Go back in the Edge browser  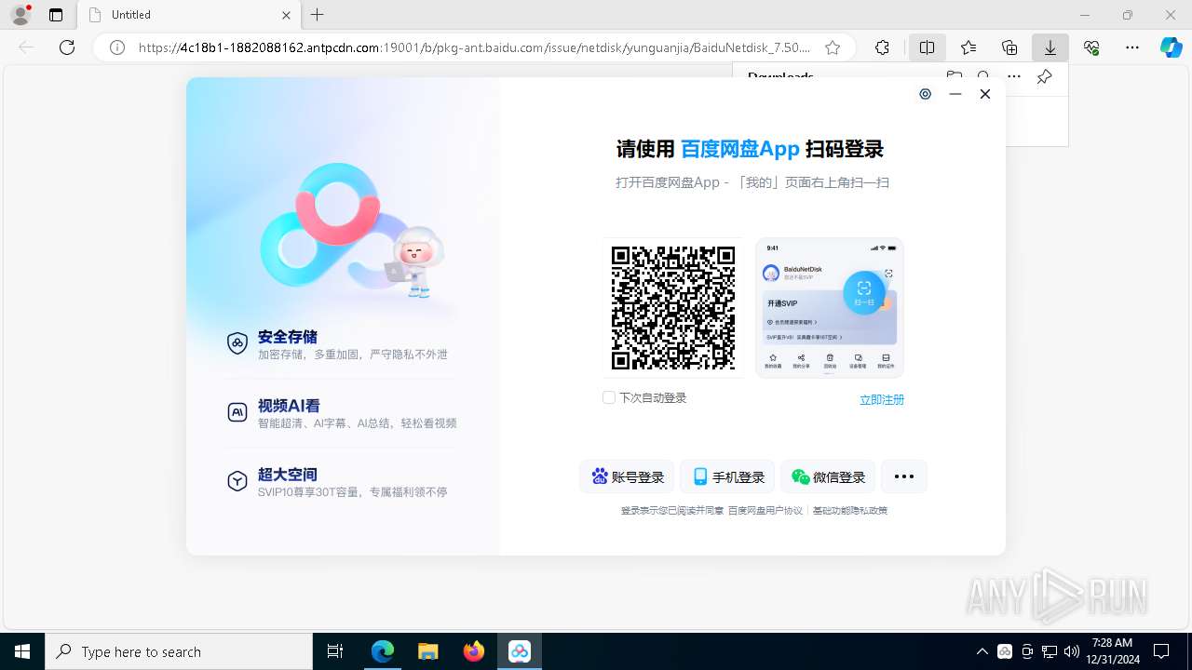pyautogui.click(x=26, y=47)
